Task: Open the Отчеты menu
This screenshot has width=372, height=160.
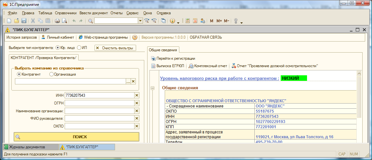Action: point(117,13)
